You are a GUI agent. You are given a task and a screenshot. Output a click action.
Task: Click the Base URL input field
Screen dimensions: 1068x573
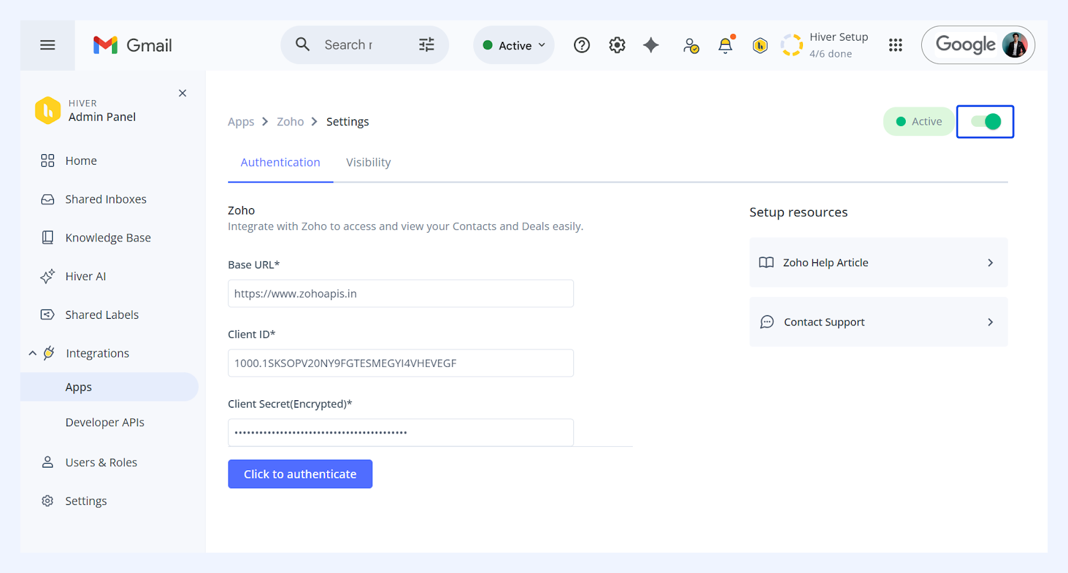tap(400, 294)
